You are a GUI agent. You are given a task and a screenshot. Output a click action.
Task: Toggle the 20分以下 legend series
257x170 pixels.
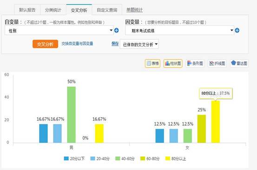[74, 159]
